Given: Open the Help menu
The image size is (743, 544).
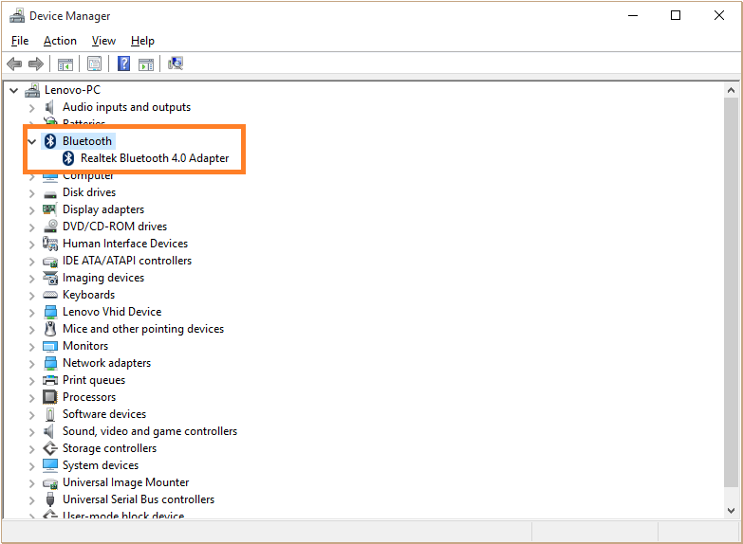Looking at the screenshot, I should click(142, 41).
